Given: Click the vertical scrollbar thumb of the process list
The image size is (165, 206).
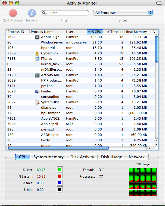Looking at the screenshot, I should [157, 49].
